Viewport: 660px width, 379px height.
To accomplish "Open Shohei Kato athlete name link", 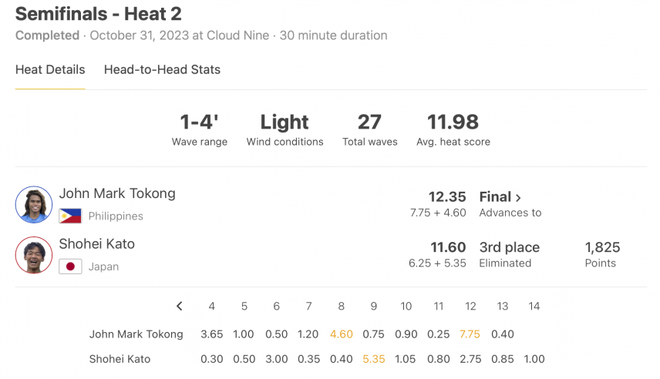I will 97,243.
